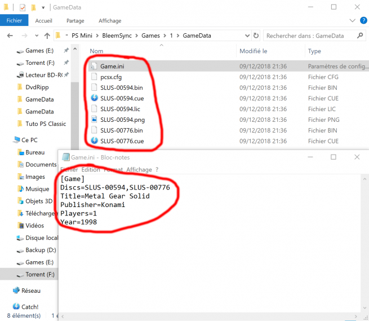This screenshot has width=369, height=321.
Task: Open recent locations dropdown arrow
Action: [x=37, y=36]
